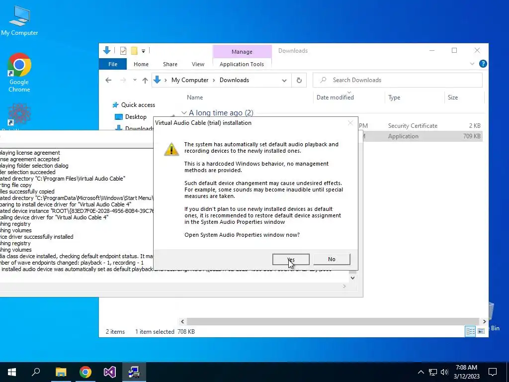Viewport: 509px width, 382px height.
Task: Show hidden system tray icons
Action: pyautogui.click(x=421, y=372)
